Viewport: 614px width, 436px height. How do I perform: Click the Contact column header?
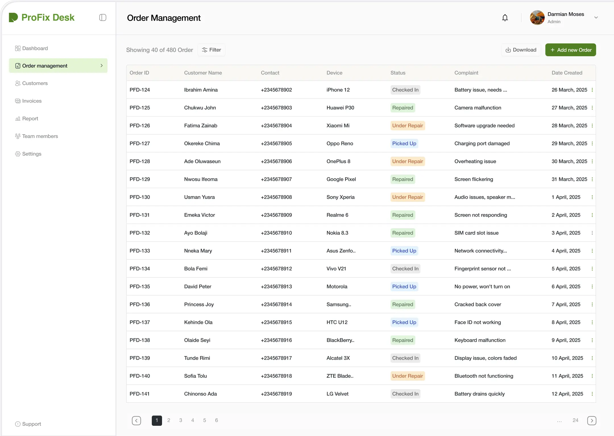270,73
